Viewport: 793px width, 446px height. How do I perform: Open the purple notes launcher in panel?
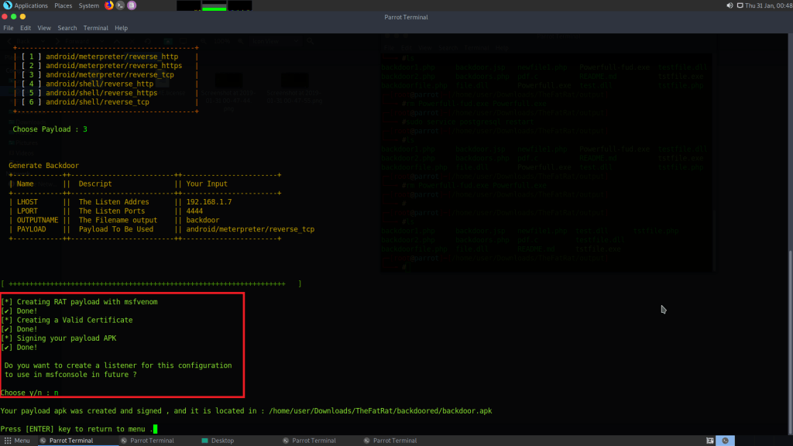coord(132,5)
